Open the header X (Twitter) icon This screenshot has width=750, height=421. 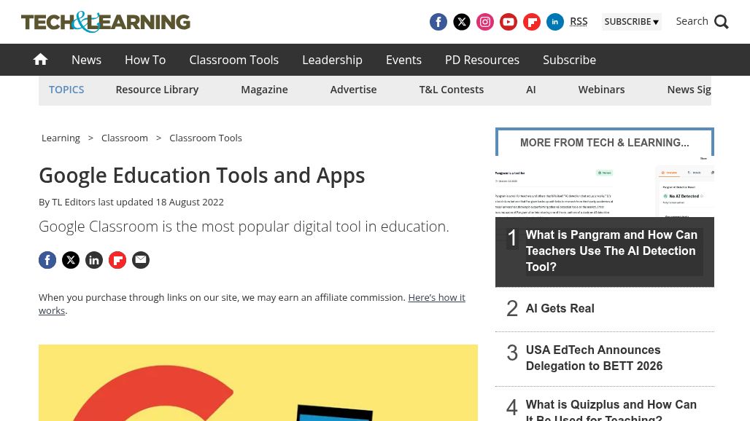462,22
